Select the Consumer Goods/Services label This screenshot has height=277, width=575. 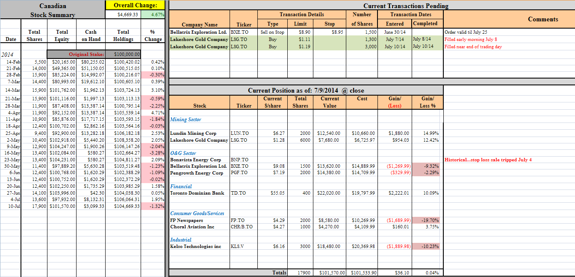tap(197, 213)
